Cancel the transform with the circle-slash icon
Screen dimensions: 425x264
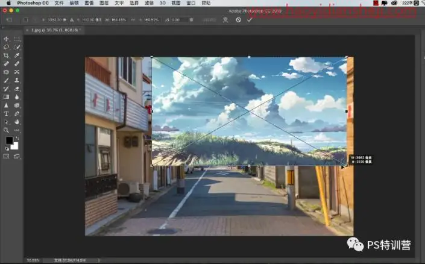(238, 20)
